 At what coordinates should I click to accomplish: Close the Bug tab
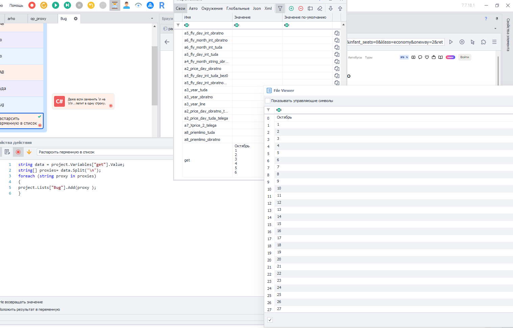click(x=76, y=19)
